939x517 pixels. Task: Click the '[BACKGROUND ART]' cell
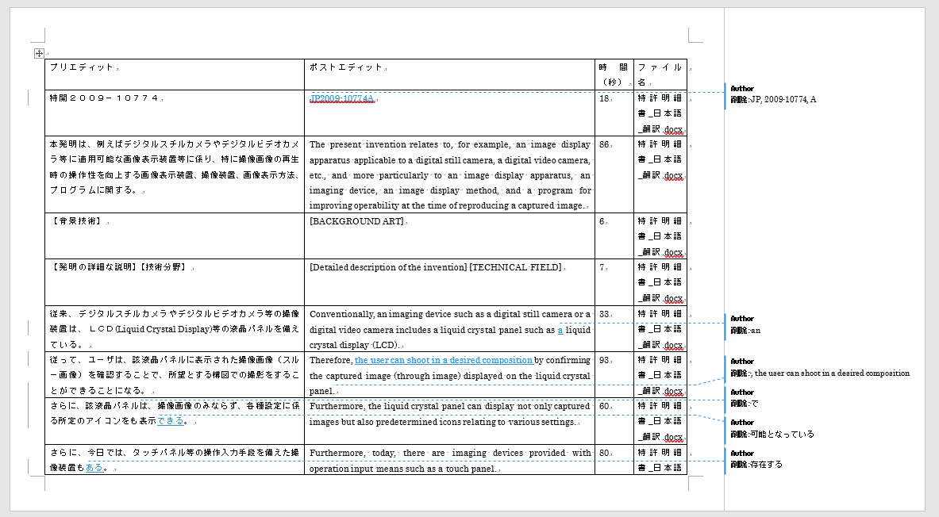[356, 221]
